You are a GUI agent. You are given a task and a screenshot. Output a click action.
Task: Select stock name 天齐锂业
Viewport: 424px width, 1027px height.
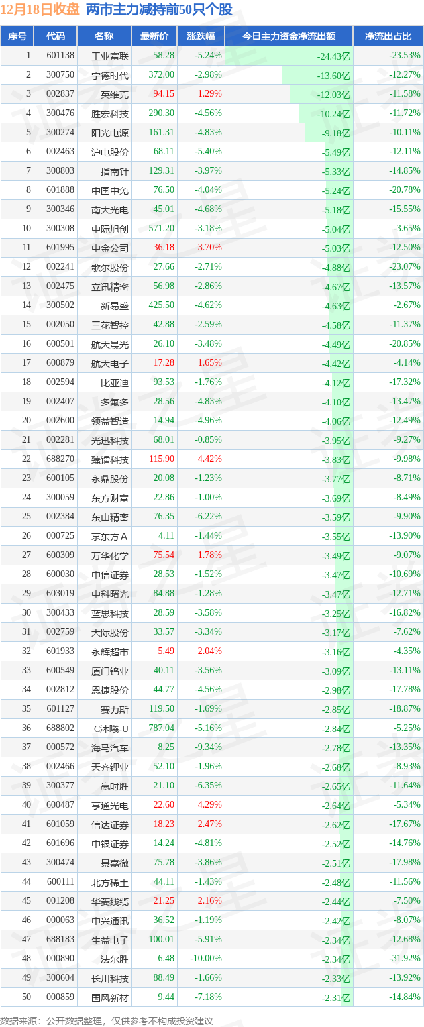pyautogui.click(x=110, y=767)
